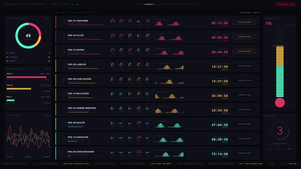Click the red risk level badge at top right
The image size is (301, 169).
point(286,4)
